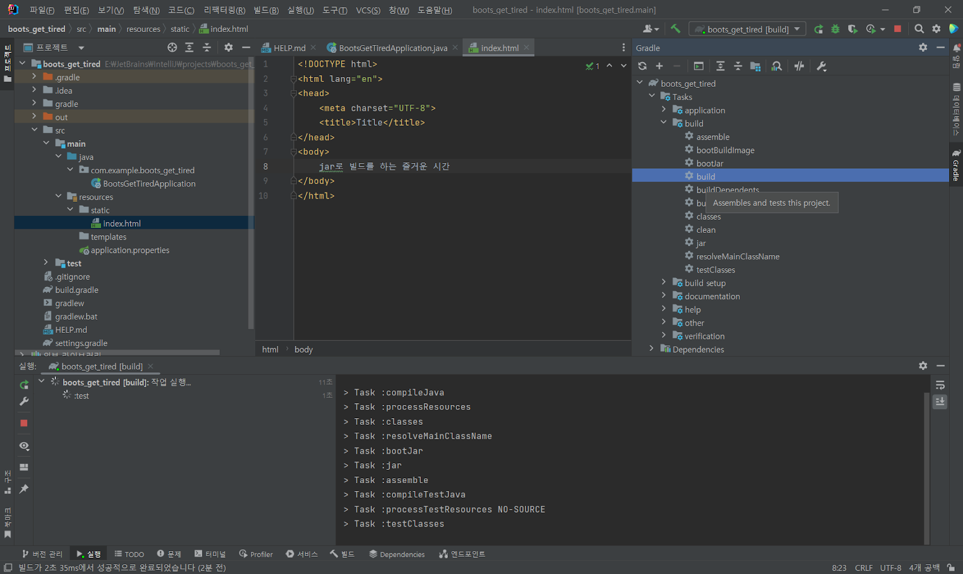Click the UTF-8 encoding in the status bar
The image size is (963, 574).
tap(891, 568)
